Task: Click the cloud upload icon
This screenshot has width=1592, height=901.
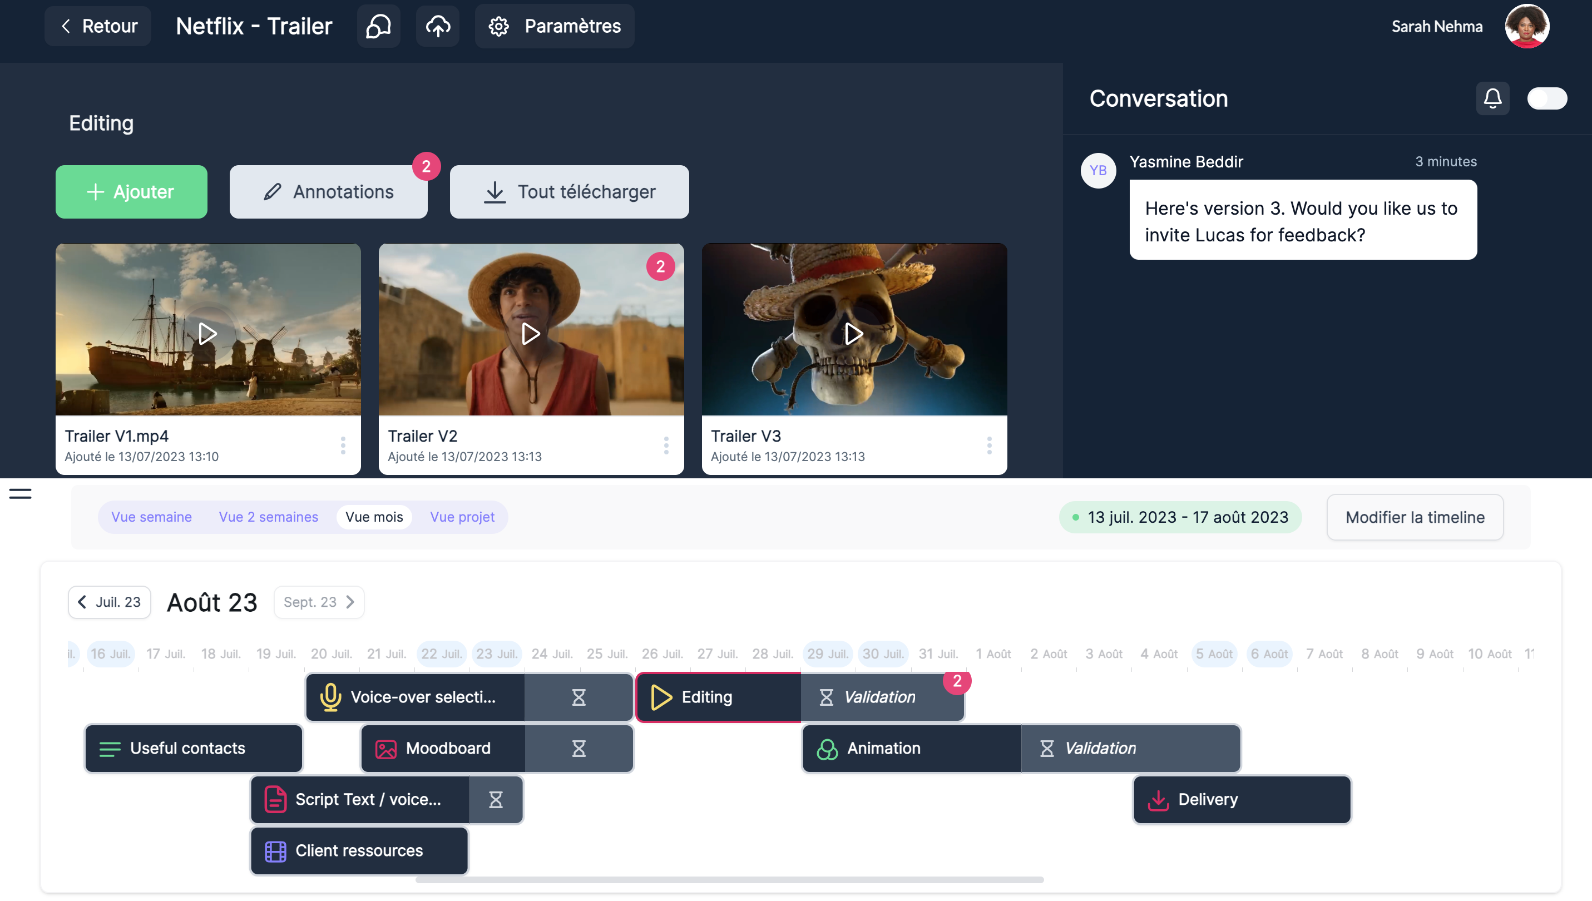Action: 437,26
